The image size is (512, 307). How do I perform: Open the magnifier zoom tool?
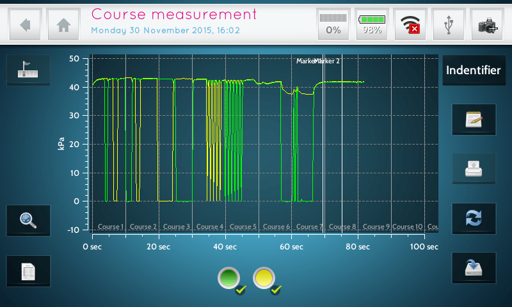pos(28,220)
